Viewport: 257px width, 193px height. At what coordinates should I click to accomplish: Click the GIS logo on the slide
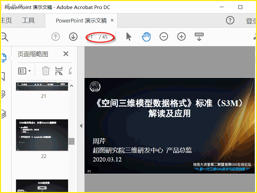coord(95,87)
